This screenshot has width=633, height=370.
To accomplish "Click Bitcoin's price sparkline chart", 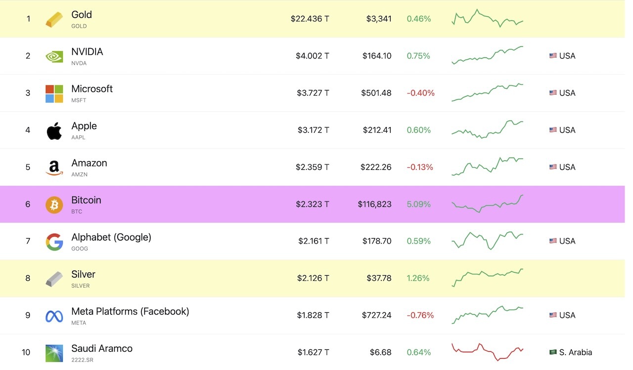I will click(487, 204).
